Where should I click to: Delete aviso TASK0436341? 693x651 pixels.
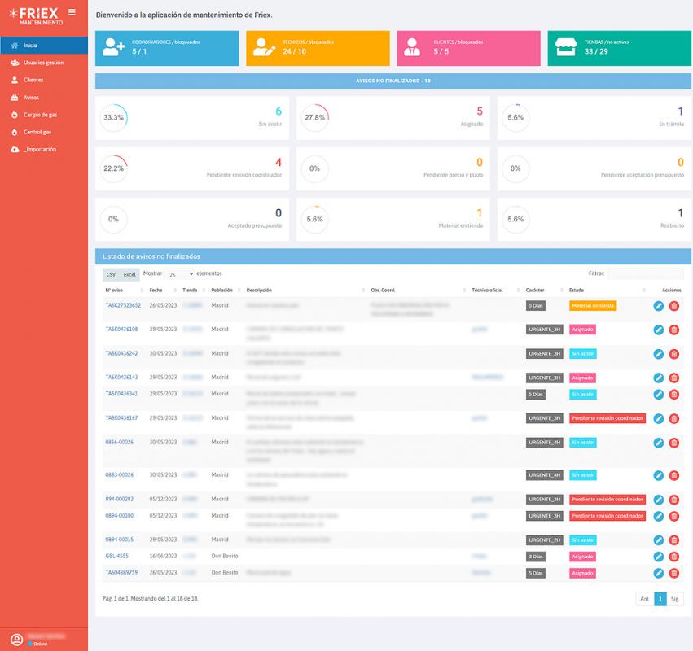pyautogui.click(x=674, y=395)
